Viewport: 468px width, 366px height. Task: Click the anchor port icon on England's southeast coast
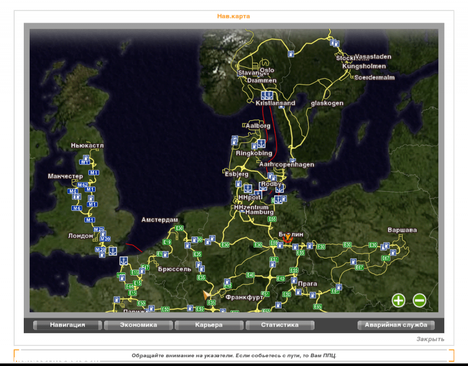112,251
